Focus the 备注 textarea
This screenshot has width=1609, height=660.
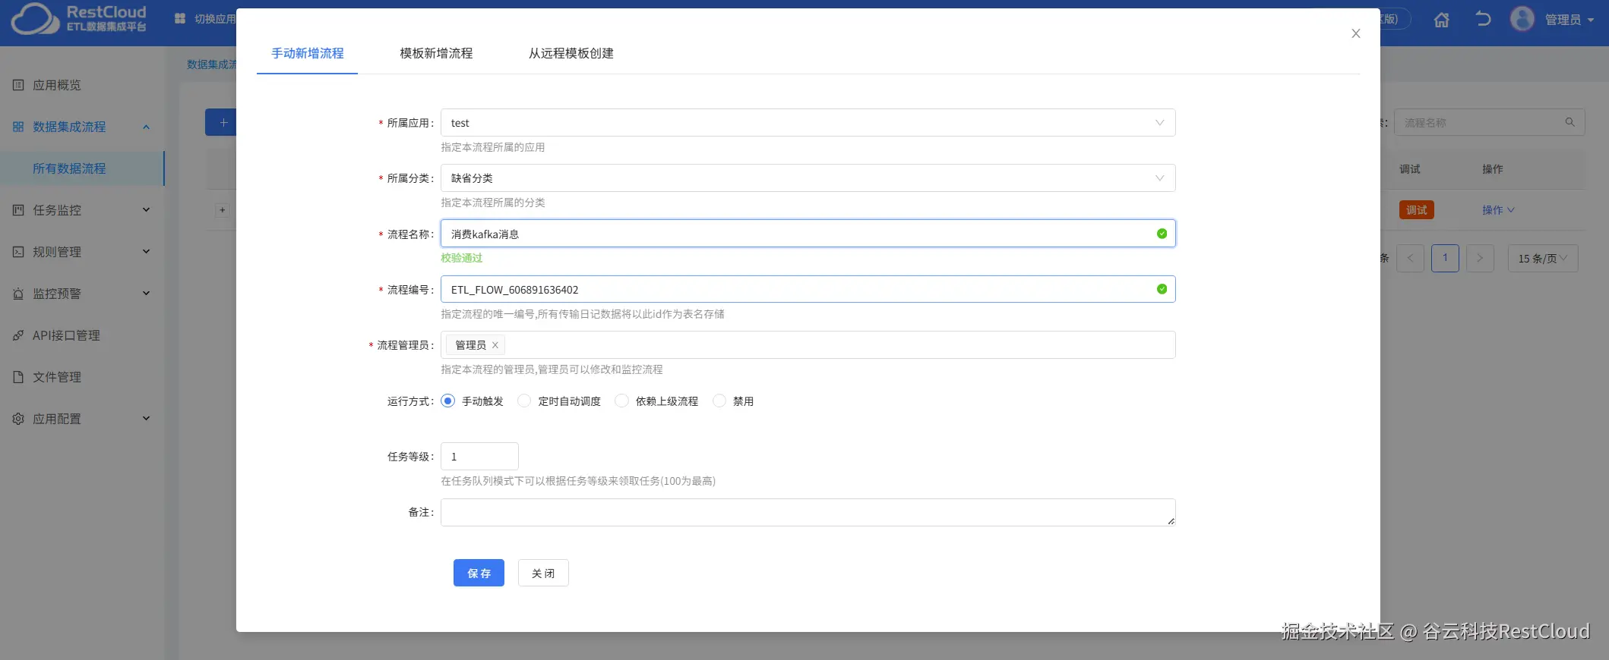(808, 512)
